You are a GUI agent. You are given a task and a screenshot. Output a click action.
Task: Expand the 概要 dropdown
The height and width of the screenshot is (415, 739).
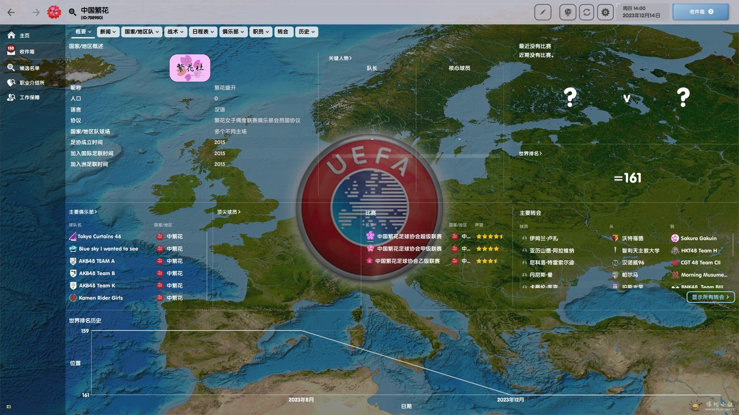click(x=83, y=32)
